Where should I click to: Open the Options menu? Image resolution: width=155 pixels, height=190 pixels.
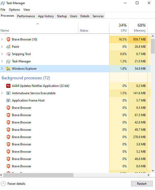(x=14, y=10)
